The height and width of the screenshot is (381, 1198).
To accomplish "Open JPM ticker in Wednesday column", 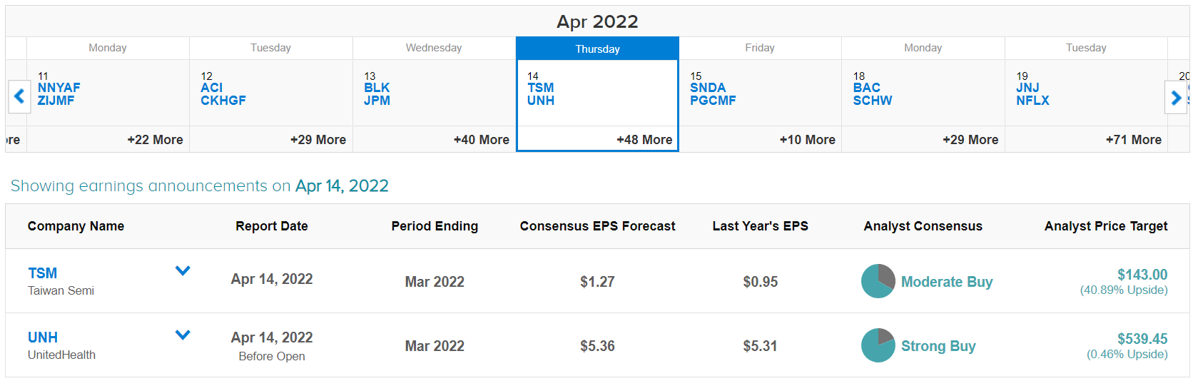I will (x=377, y=101).
